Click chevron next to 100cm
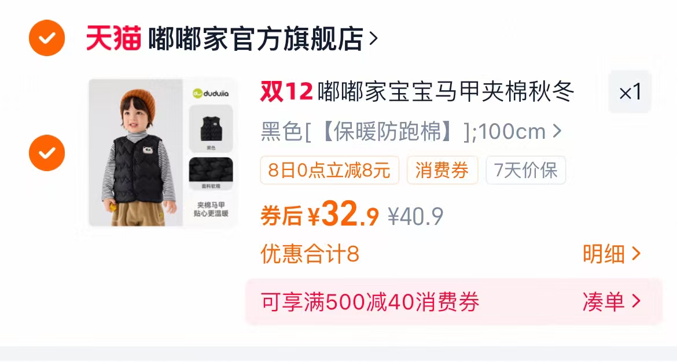This screenshot has height=362, width=677. pyautogui.click(x=557, y=131)
